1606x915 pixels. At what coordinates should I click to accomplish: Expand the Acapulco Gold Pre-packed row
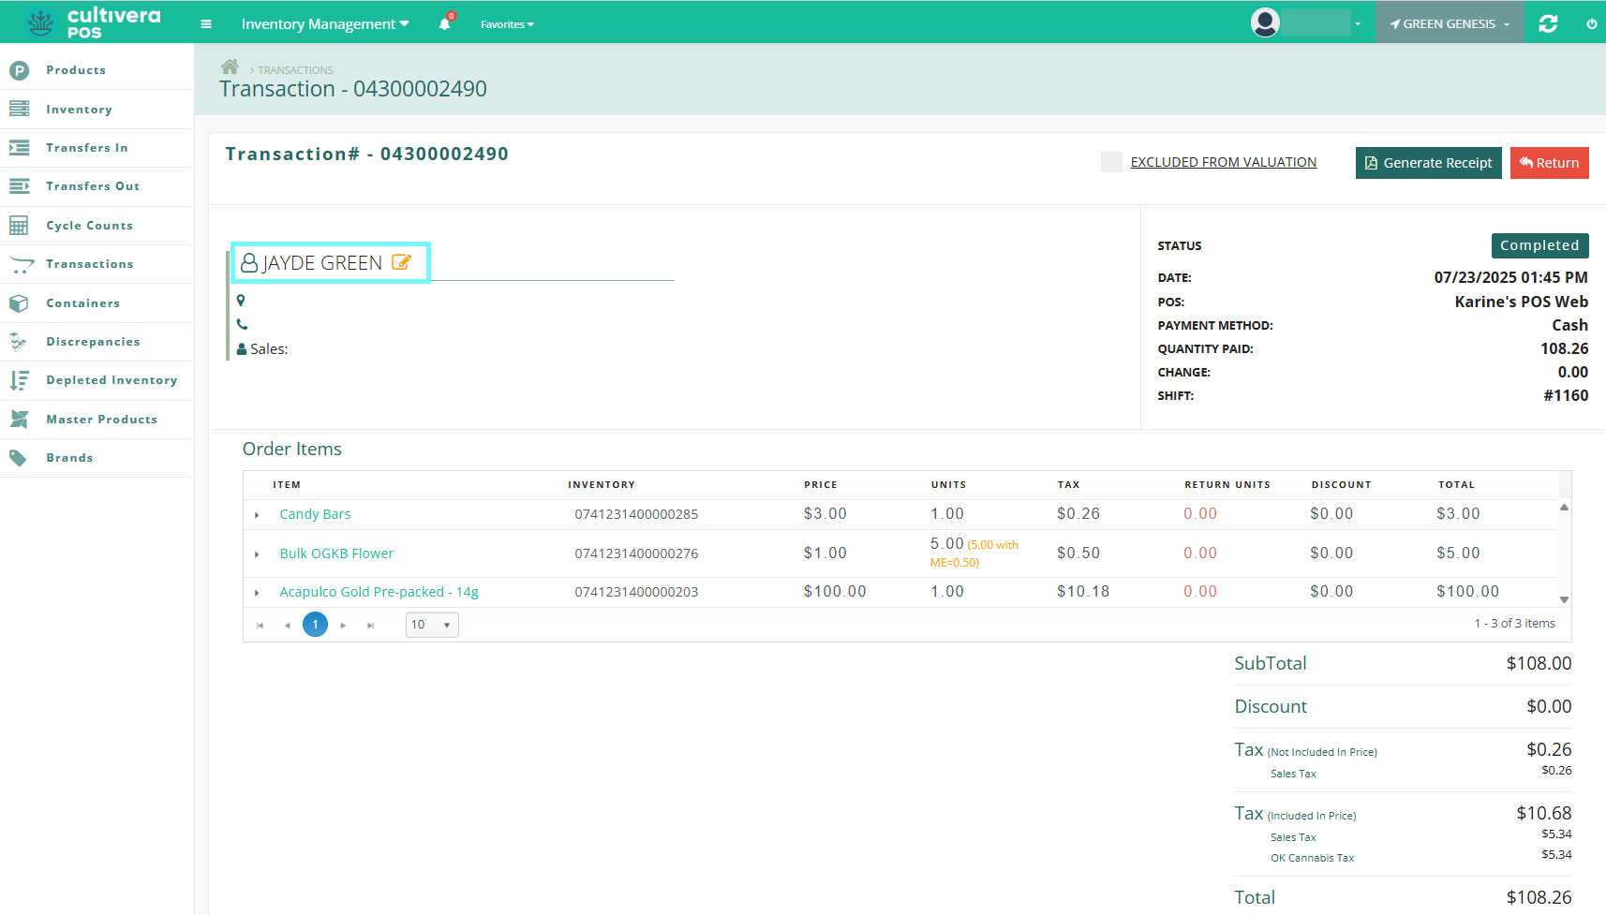[x=257, y=593]
